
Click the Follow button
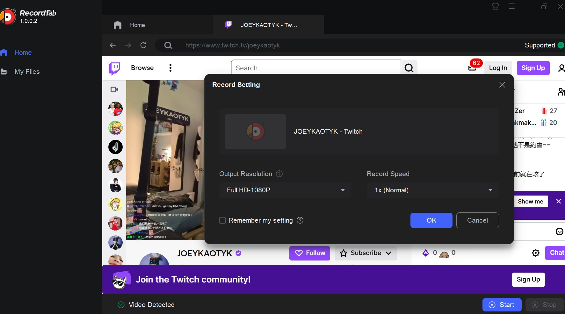pyautogui.click(x=310, y=253)
